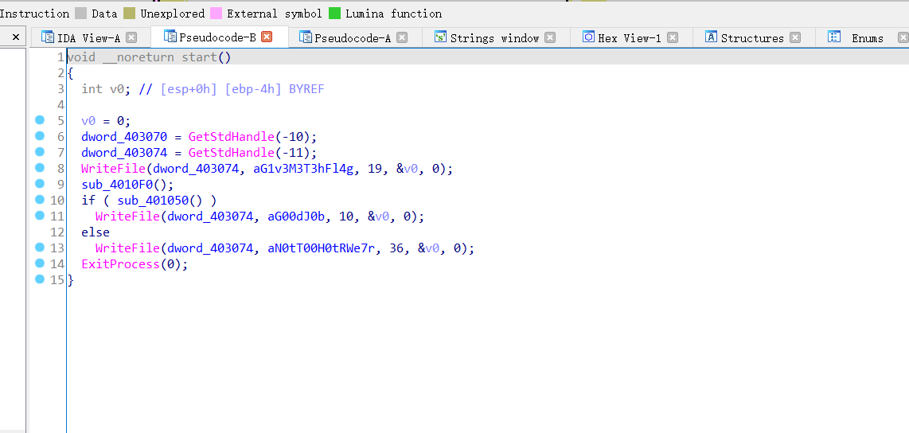
Task: Close the IDA View-A tab
Action: 131,37
